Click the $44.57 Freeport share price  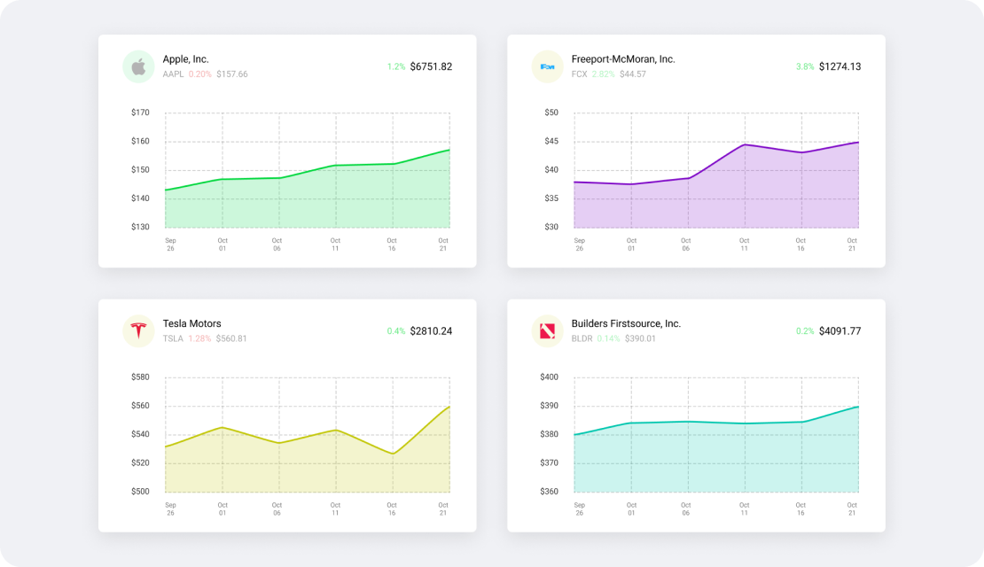[633, 74]
